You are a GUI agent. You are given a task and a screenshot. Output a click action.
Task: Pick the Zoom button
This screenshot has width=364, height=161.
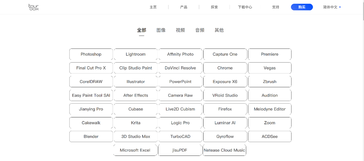[x=270, y=123]
